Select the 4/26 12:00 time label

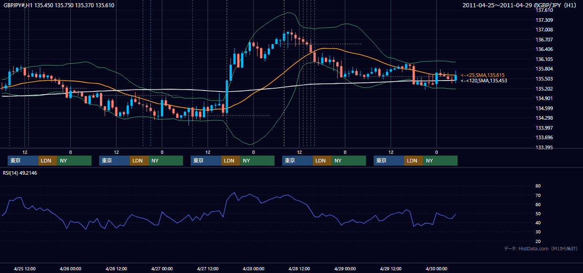point(116,268)
